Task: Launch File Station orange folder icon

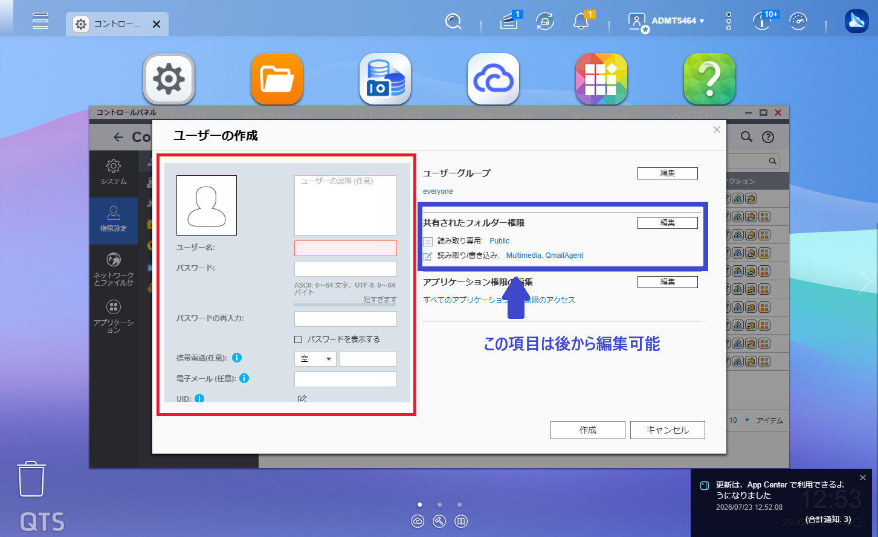Action: tap(277, 79)
